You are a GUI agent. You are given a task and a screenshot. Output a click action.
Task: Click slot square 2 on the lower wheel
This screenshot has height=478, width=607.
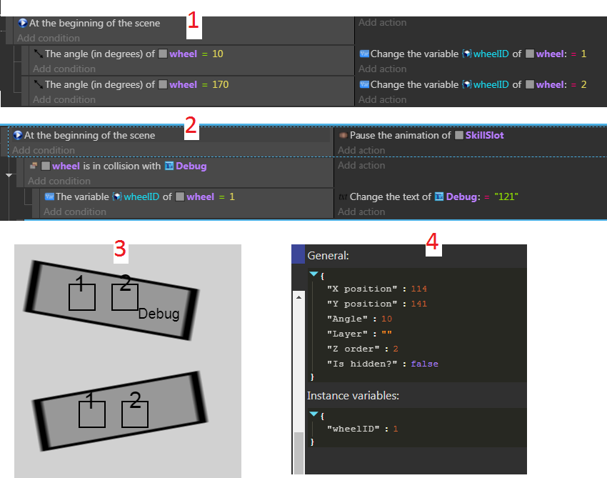pos(135,414)
